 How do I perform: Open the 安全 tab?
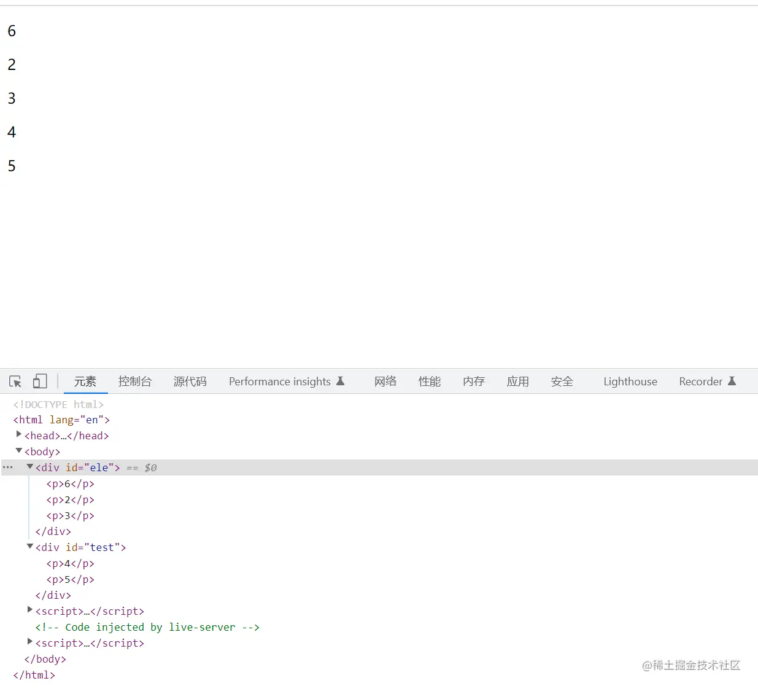point(562,382)
